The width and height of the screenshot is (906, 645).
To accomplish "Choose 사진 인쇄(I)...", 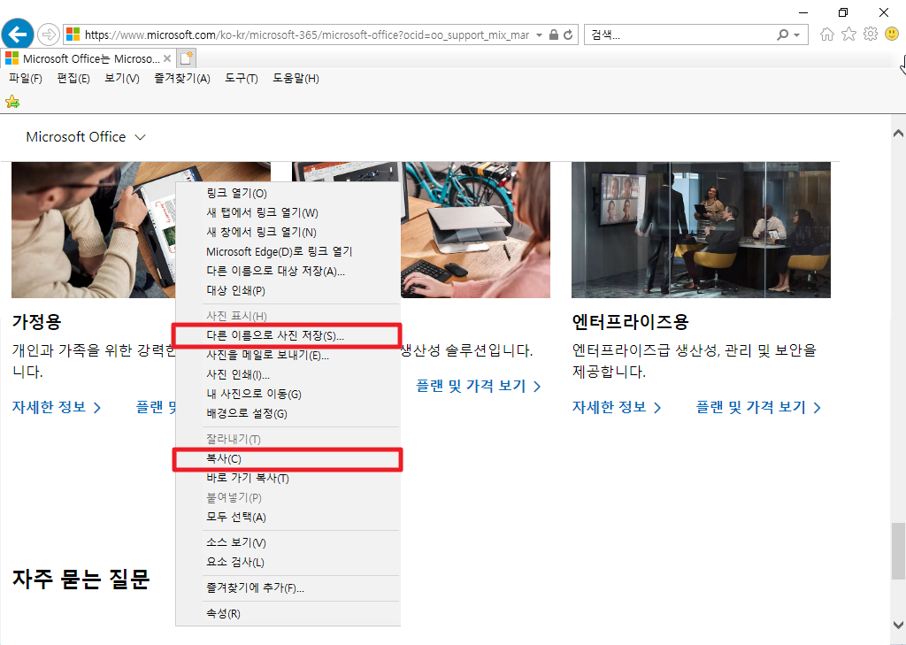I will pyautogui.click(x=288, y=374).
